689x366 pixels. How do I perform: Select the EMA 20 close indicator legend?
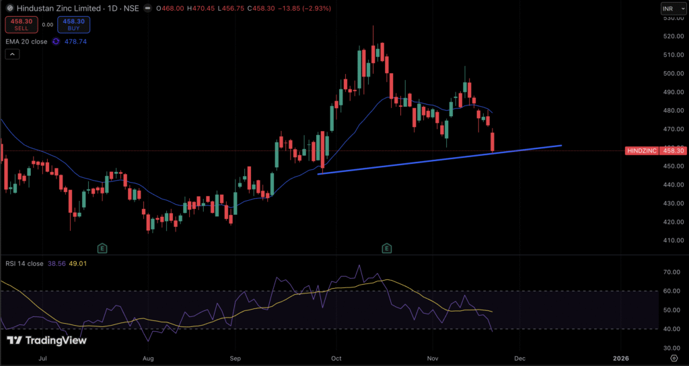[27, 42]
